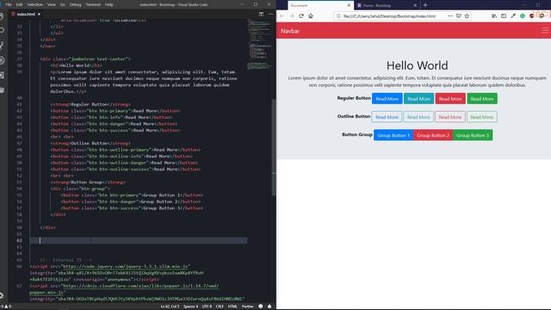This screenshot has width=551, height=310.
Task: Save page to Pocket in Firefox
Action: 459,15
